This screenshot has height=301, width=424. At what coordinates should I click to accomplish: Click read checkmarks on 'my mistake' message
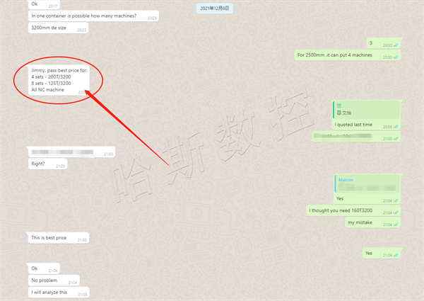click(x=396, y=225)
